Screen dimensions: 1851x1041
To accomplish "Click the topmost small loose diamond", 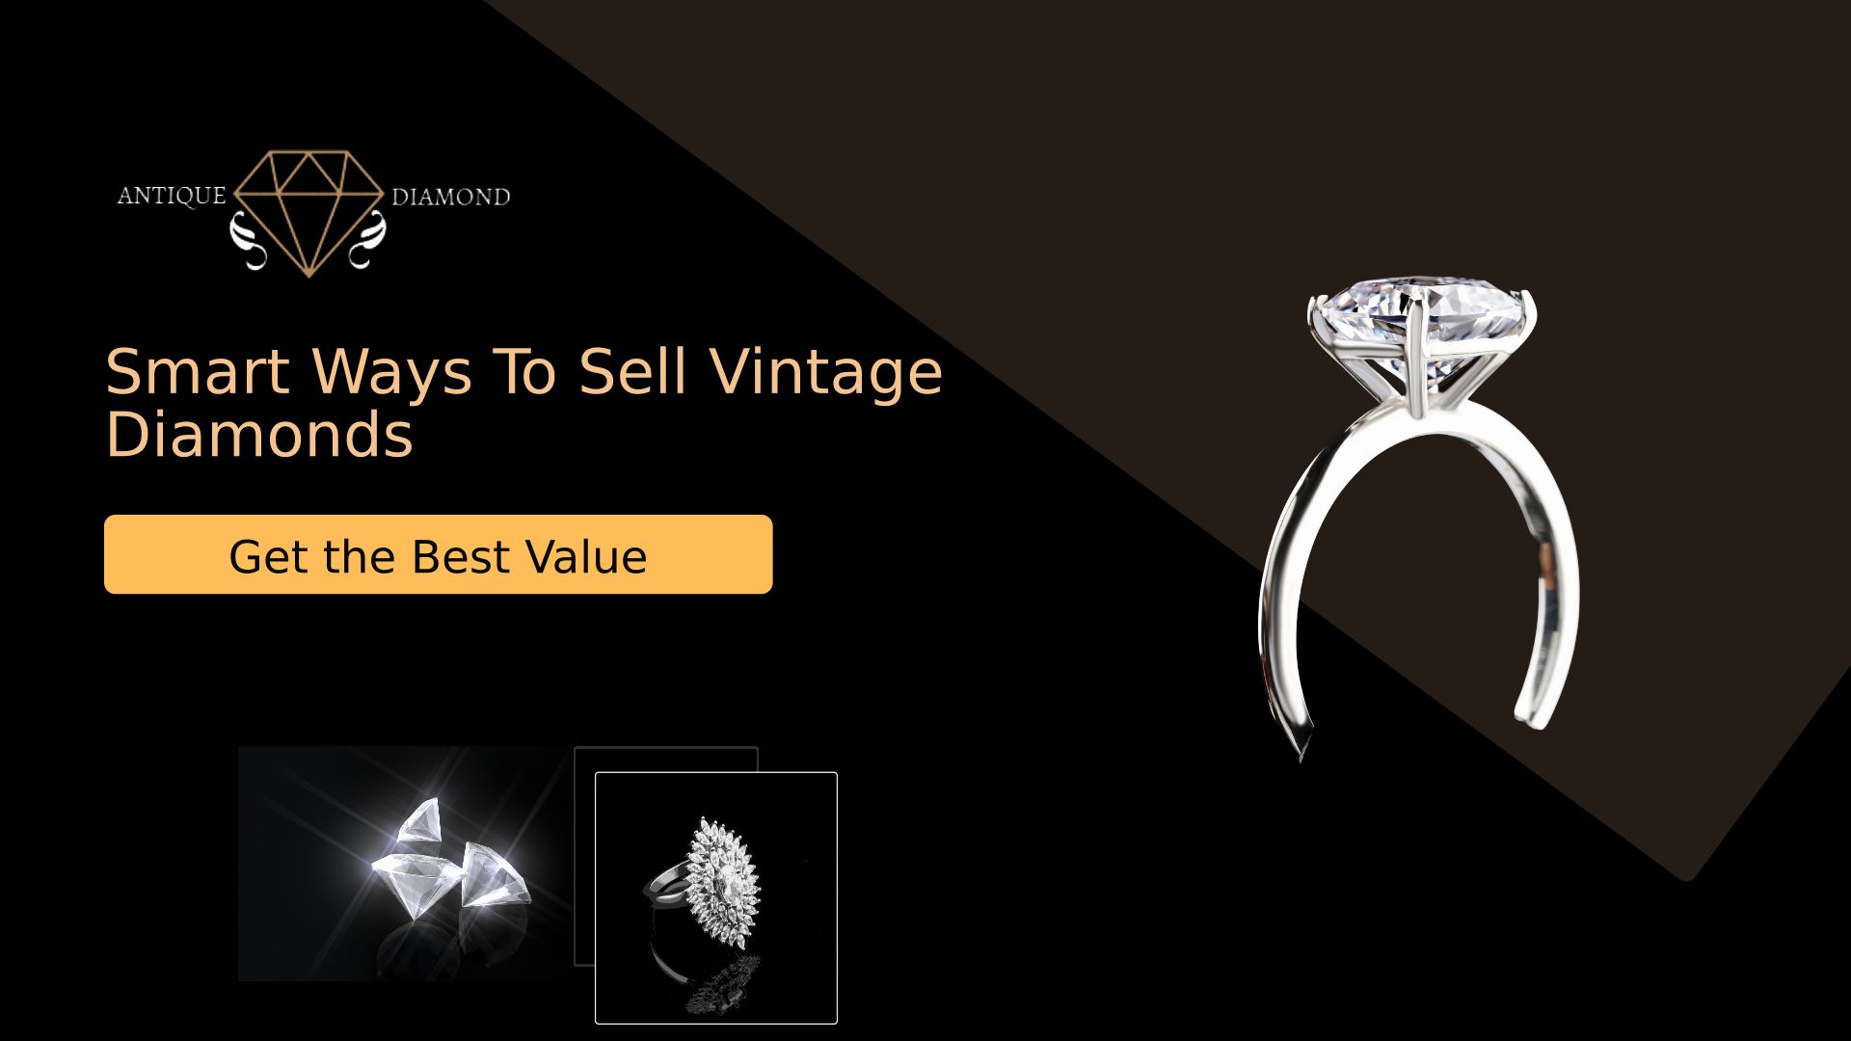I will pyautogui.click(x=421, y=820).
